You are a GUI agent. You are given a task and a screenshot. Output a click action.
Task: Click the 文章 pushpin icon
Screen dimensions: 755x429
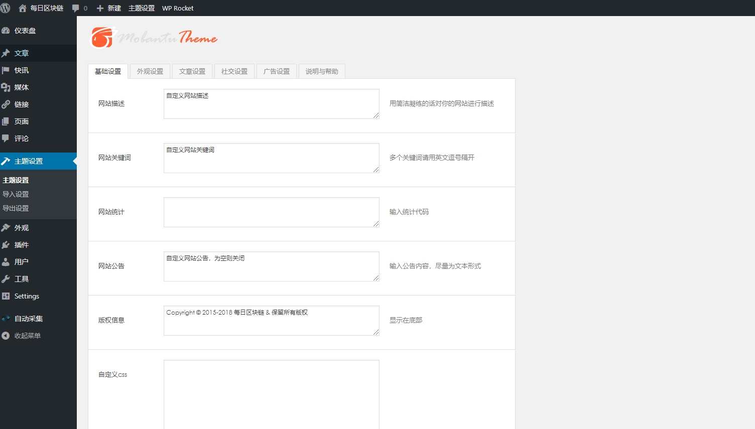pos(6,53)
